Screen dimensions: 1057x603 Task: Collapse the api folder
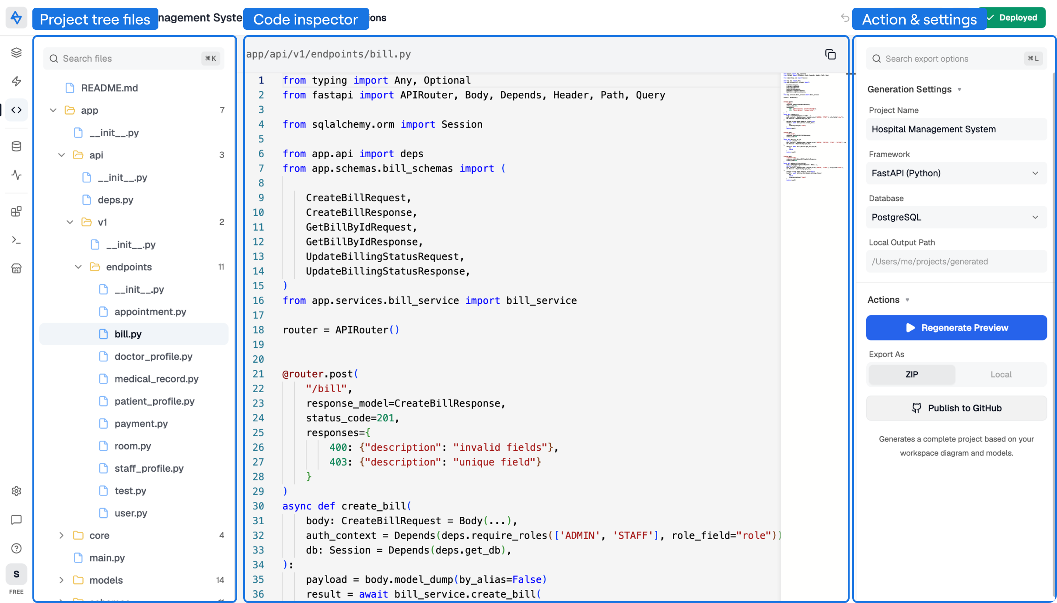coord(61,155)
